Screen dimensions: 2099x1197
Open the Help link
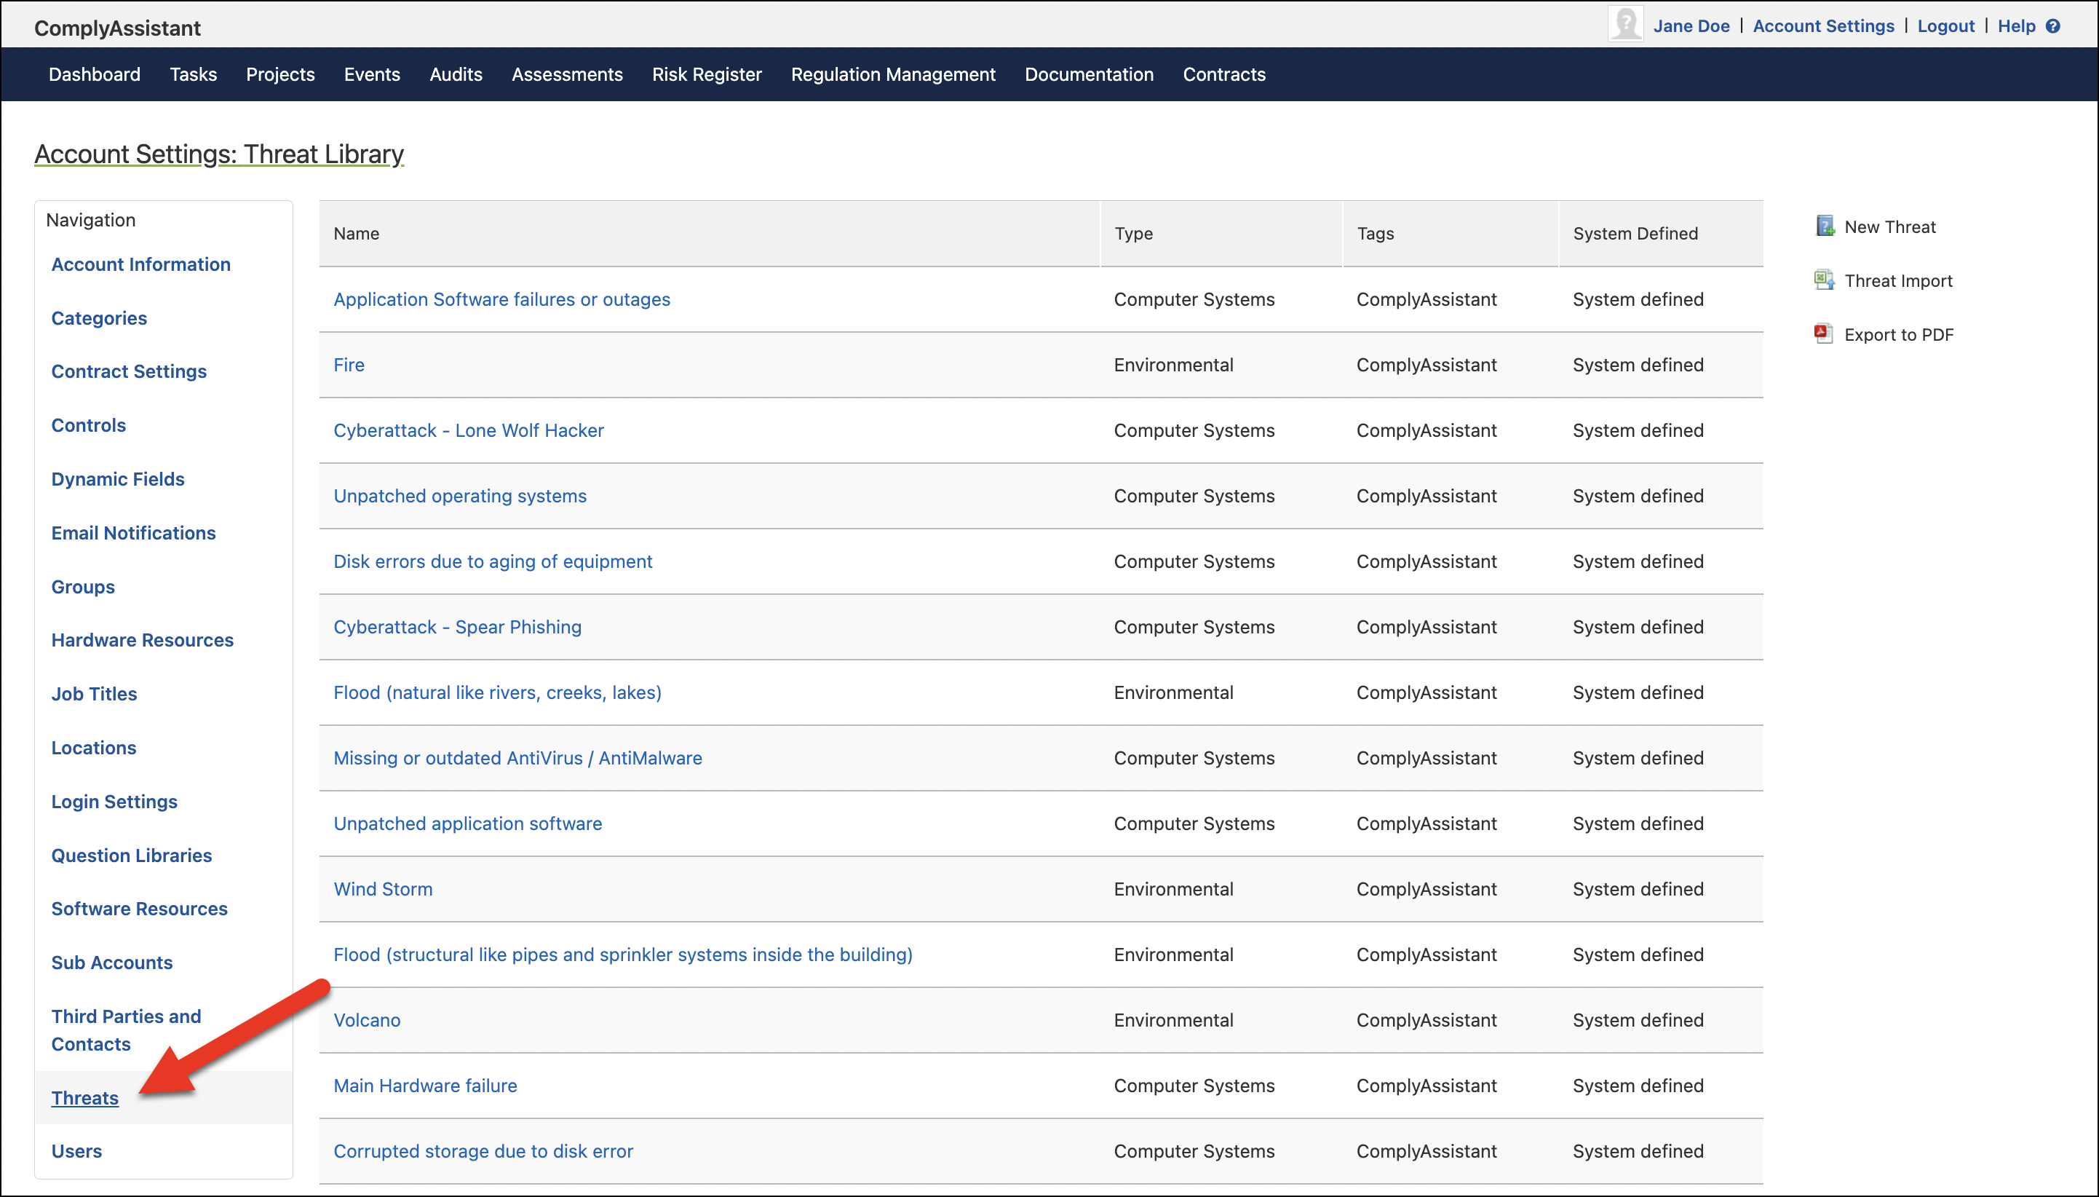click(x=2016, y=26)
